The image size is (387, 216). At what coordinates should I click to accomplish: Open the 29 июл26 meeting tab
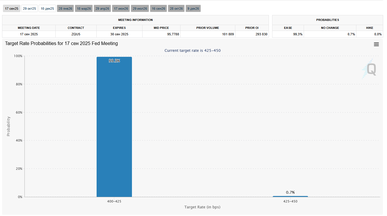click(x=140, y=9)
